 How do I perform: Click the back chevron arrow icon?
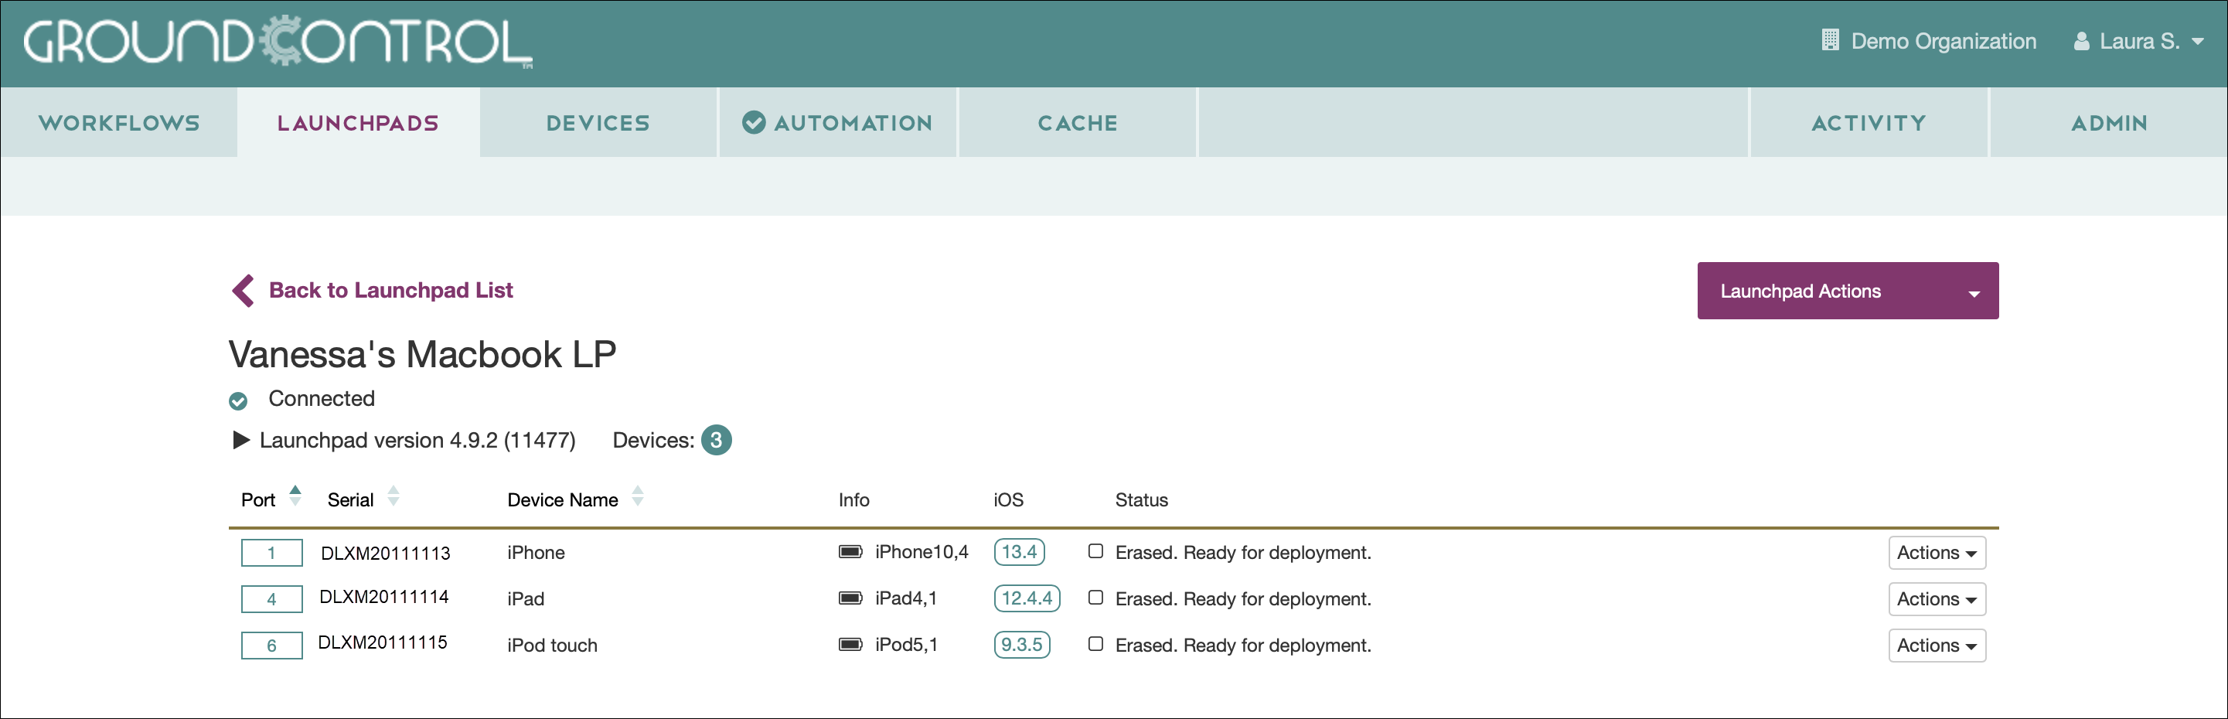tap(243, 291)
